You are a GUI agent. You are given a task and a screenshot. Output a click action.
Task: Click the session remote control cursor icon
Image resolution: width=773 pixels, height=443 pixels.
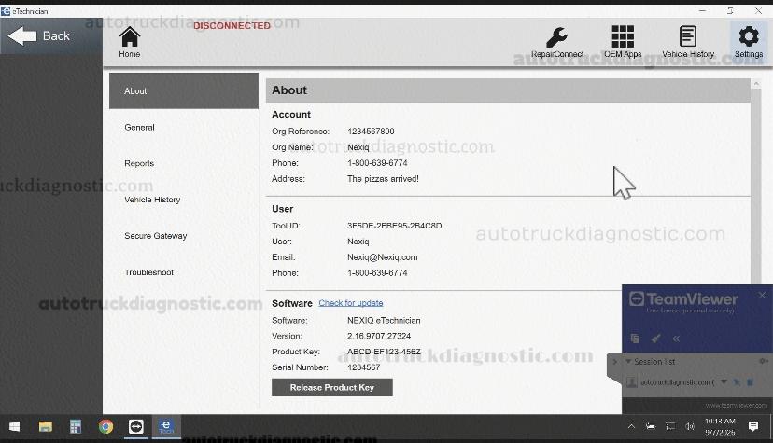[737, 382]
